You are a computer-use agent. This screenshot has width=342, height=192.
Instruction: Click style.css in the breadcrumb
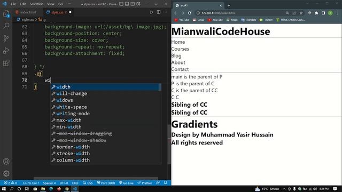point(28,20)
